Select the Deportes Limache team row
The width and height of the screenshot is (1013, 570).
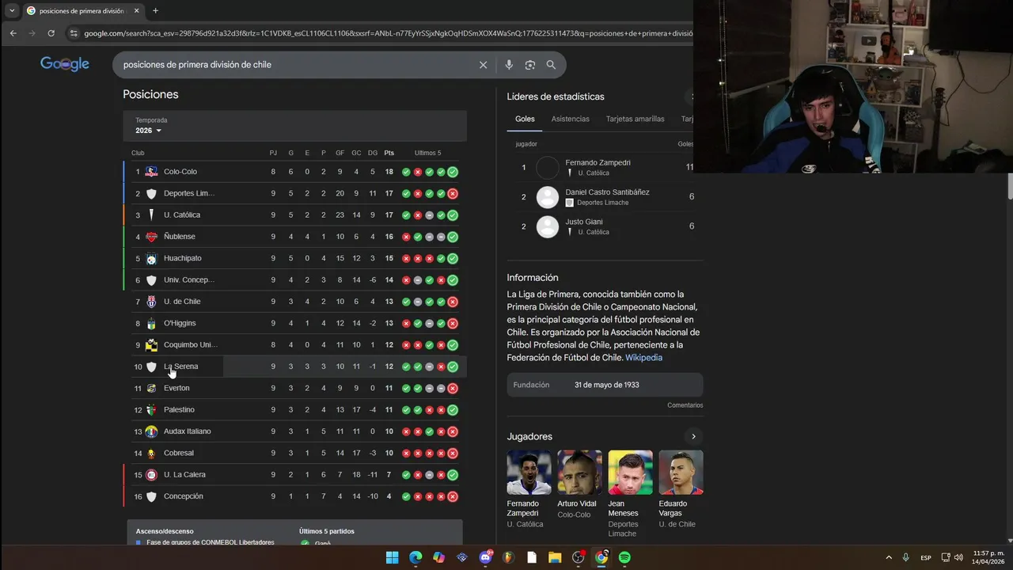(294, 193)
